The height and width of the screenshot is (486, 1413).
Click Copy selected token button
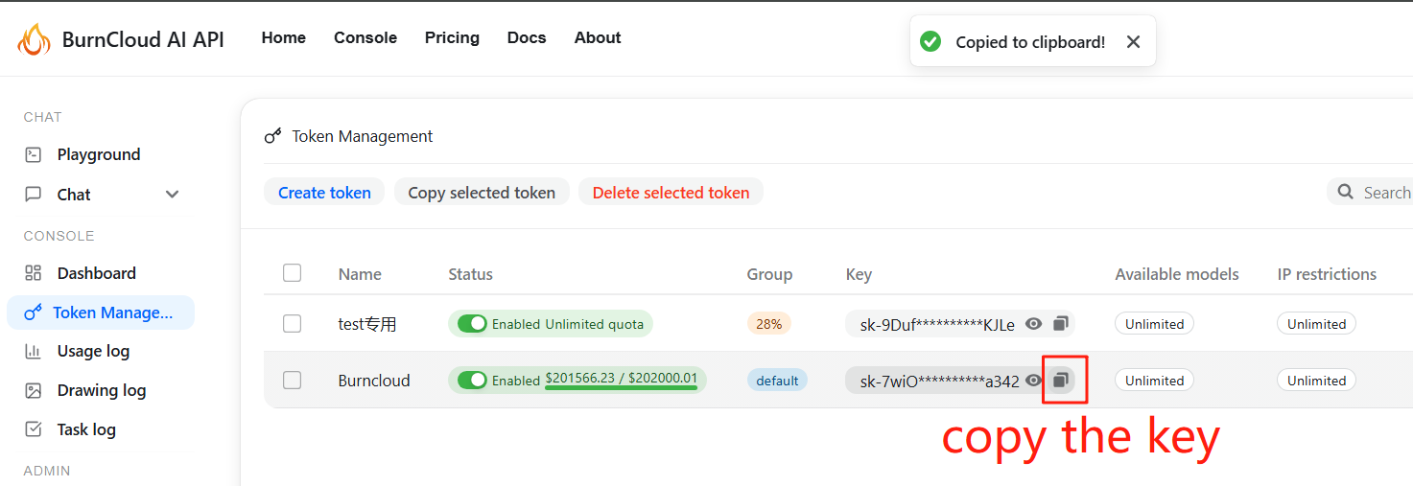482,192
